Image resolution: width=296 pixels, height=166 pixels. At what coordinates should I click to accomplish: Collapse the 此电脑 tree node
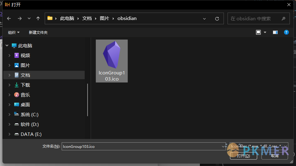[7, 45]
